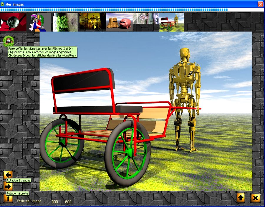Click the 'Rotation à gauche' tooltip
Viewport: 265px width, 207px height.
click(x=19, y=181)
